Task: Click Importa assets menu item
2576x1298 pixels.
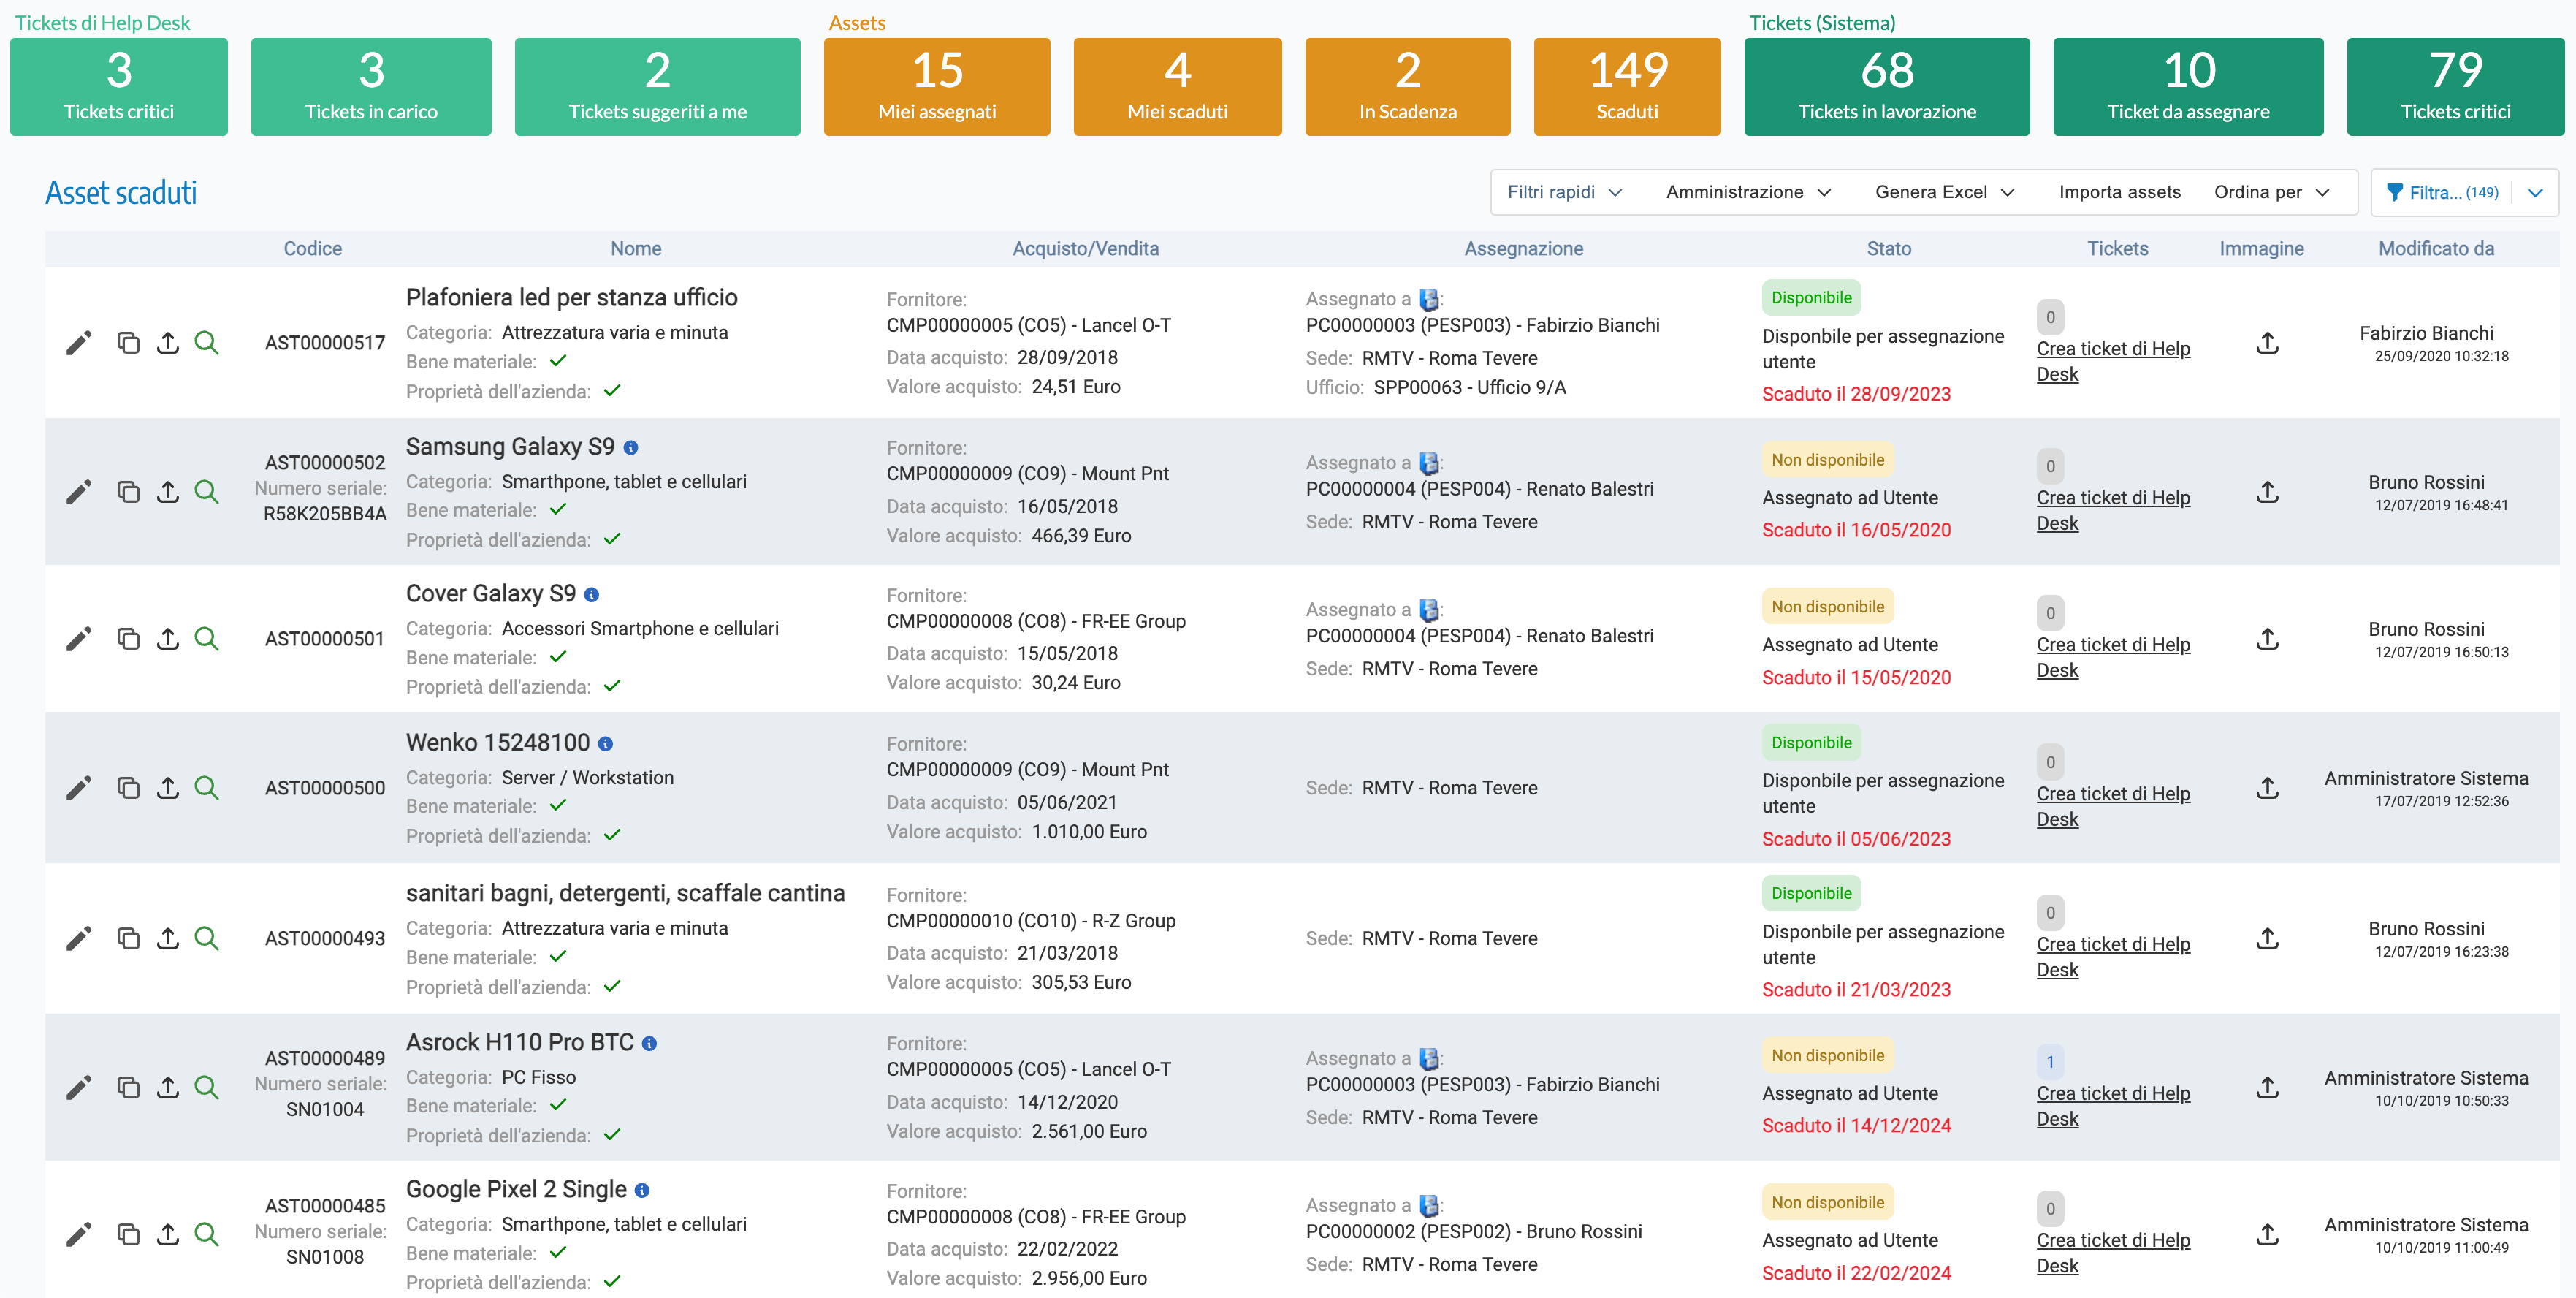Action: [2119, 192]
